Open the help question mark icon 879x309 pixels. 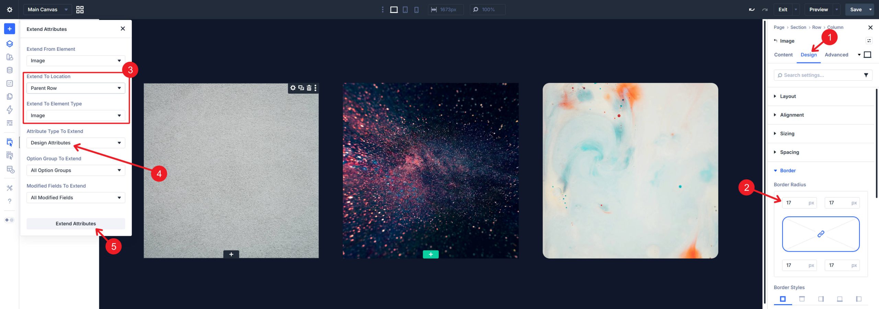pos(9,201)
